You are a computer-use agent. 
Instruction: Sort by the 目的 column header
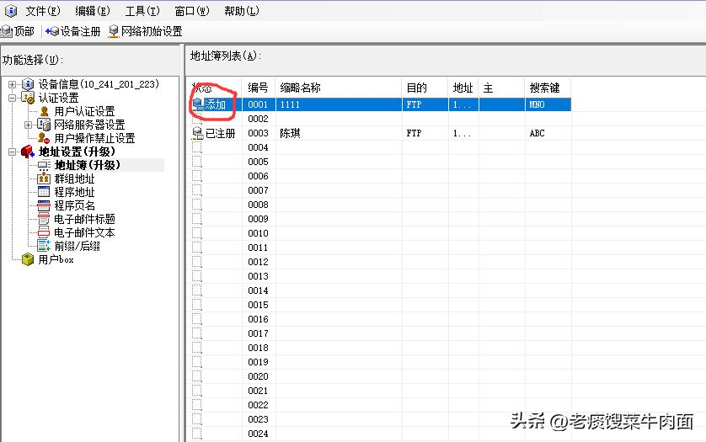[425, 88]
